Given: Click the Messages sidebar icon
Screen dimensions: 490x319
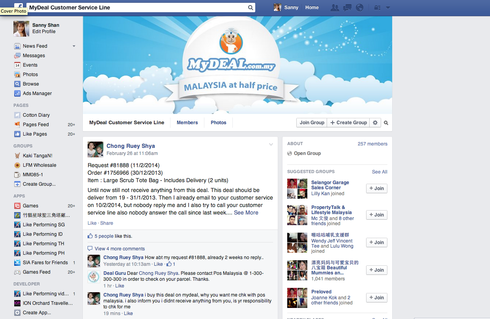Looking at the screenshot, I should pyautogui.click(x=17, y=56).
